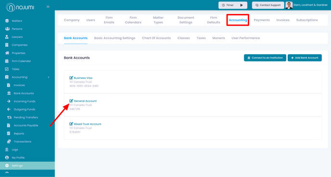Click Connect to an Institution button

265,58
